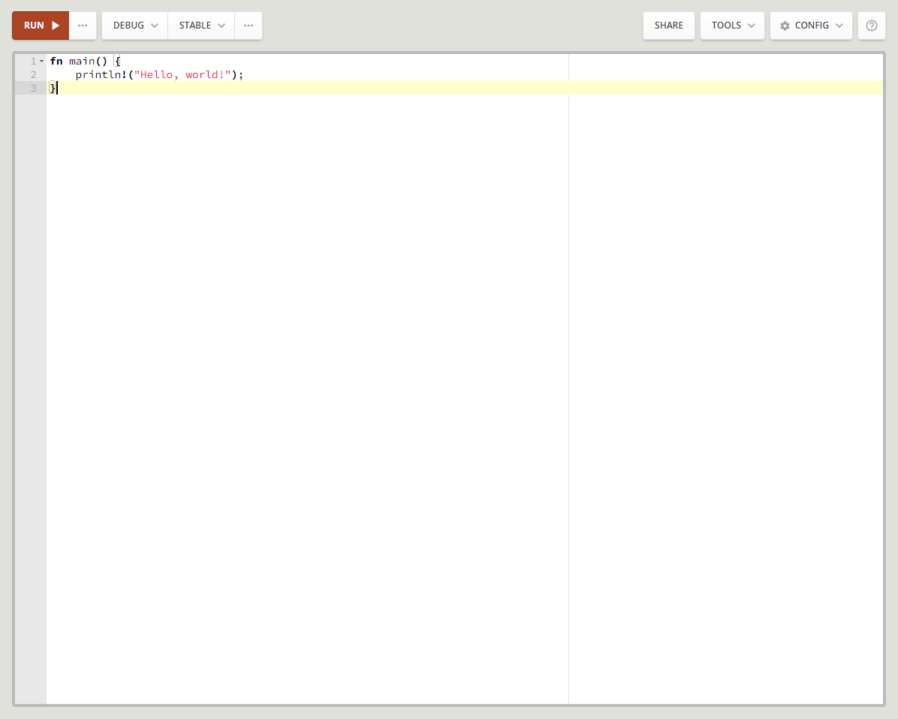
Task: Expand the DEBUG mode dropdown
Action: click(x=135, y=26)
